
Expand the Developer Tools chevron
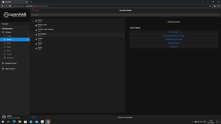point(28,63)
